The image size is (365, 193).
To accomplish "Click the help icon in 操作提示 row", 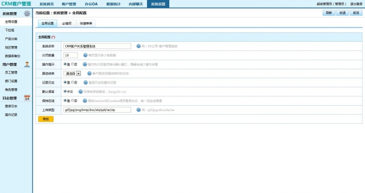I will pos(85,65).
